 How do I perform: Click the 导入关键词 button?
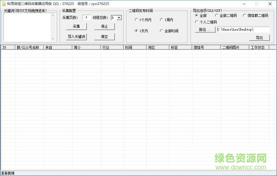tap(77, 37)
